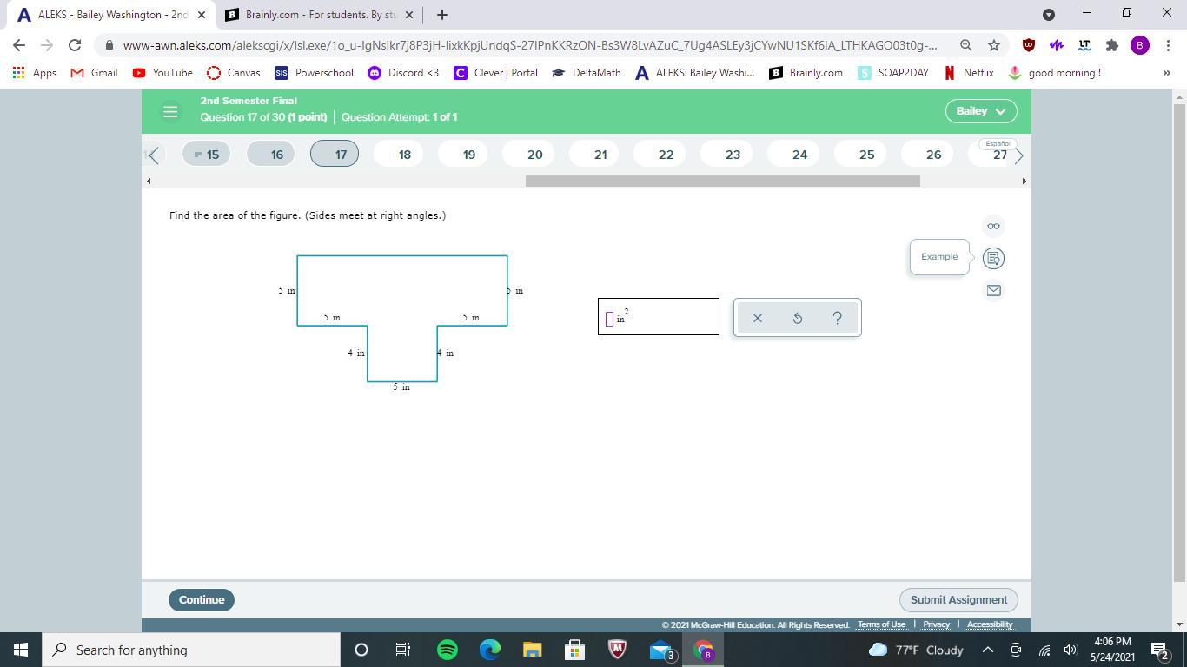Open the Chrome profile B avatar
The height and width of the screenshot is (667, 1187).
[1140, 45]
